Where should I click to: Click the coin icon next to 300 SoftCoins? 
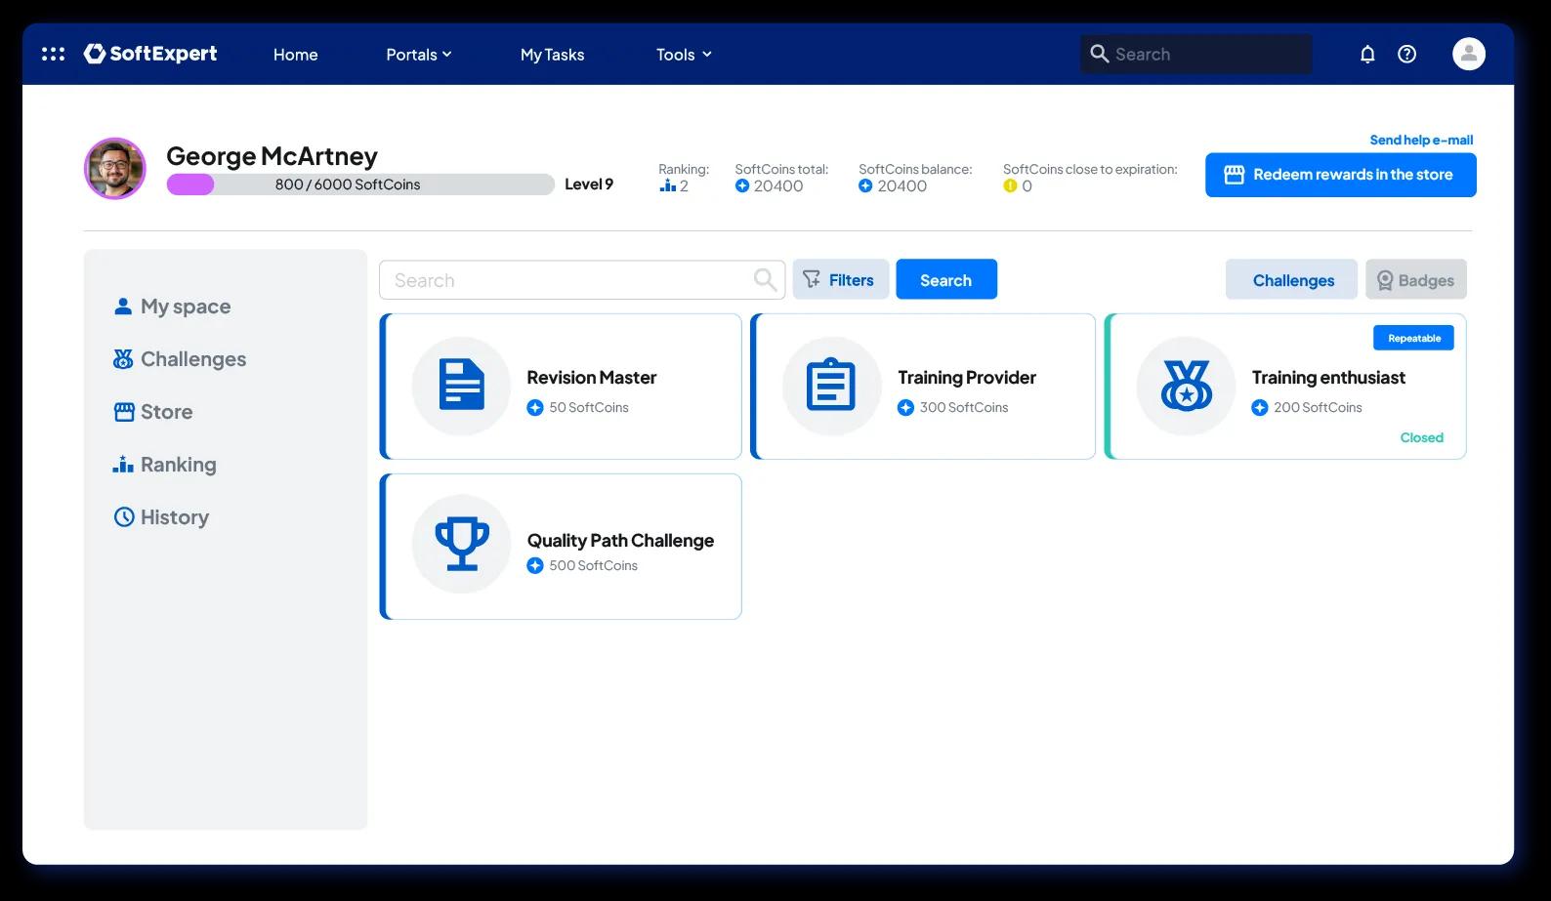905,408
